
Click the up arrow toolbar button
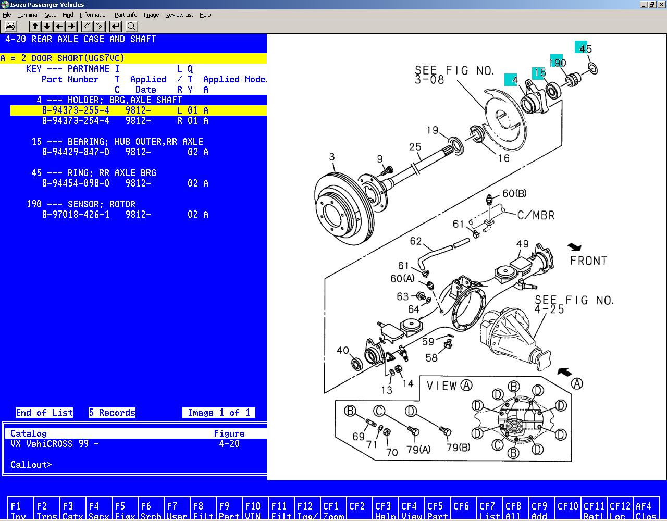pos(35,27)
